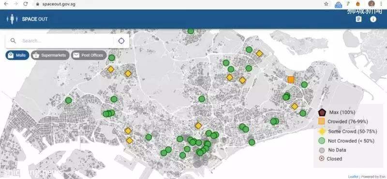The height and width of the screenshot is (179, 387).
Task: Click the SPACE OUT title text
Action: (x=35, y=19)
